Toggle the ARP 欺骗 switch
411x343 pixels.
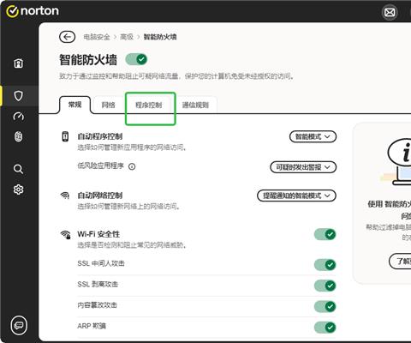coord(325,328)
